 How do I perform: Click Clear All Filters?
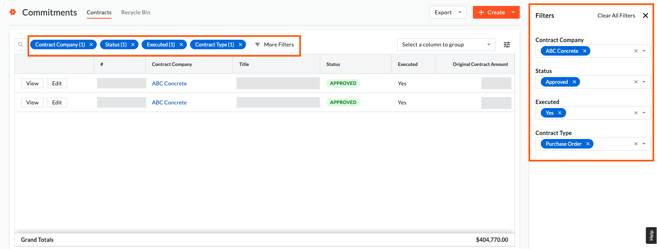[x=616, y=15]
